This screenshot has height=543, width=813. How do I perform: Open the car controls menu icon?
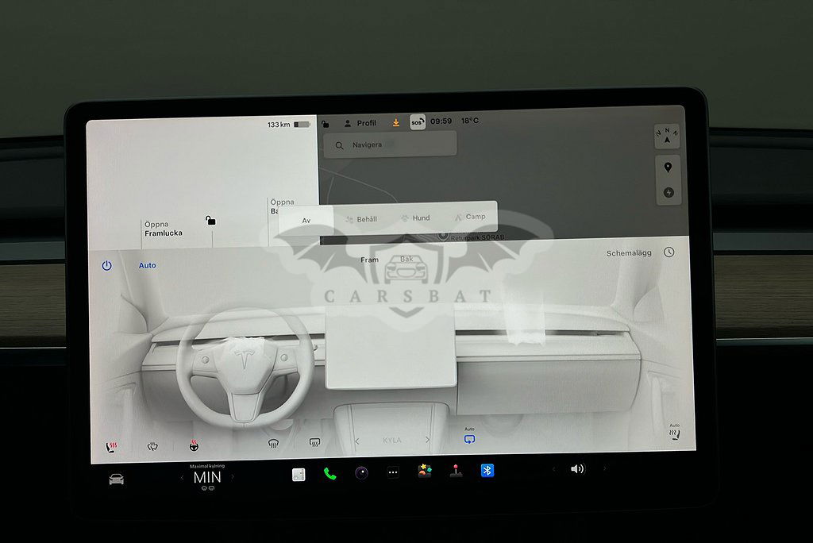coord(117,479)
